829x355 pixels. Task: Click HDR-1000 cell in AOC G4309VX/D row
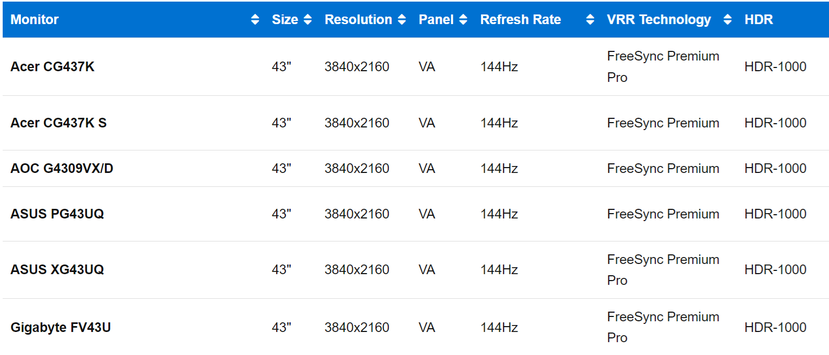pyautogui.click(x=775, y=169)
